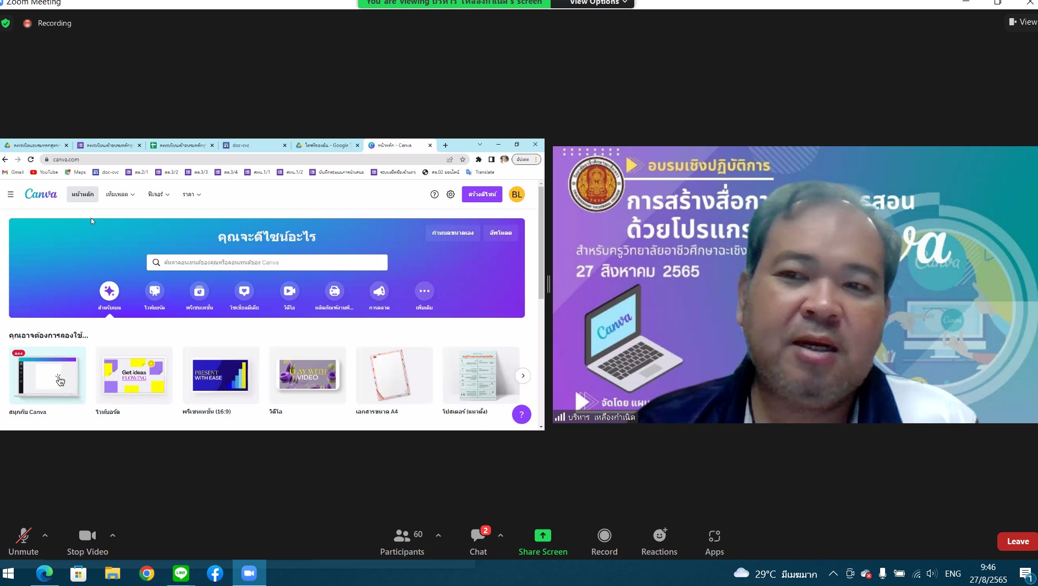Close the หน้าหลัก - Canva browser tab
The width and height of the screenshot is (1038, 586).
tap(430, 145)
